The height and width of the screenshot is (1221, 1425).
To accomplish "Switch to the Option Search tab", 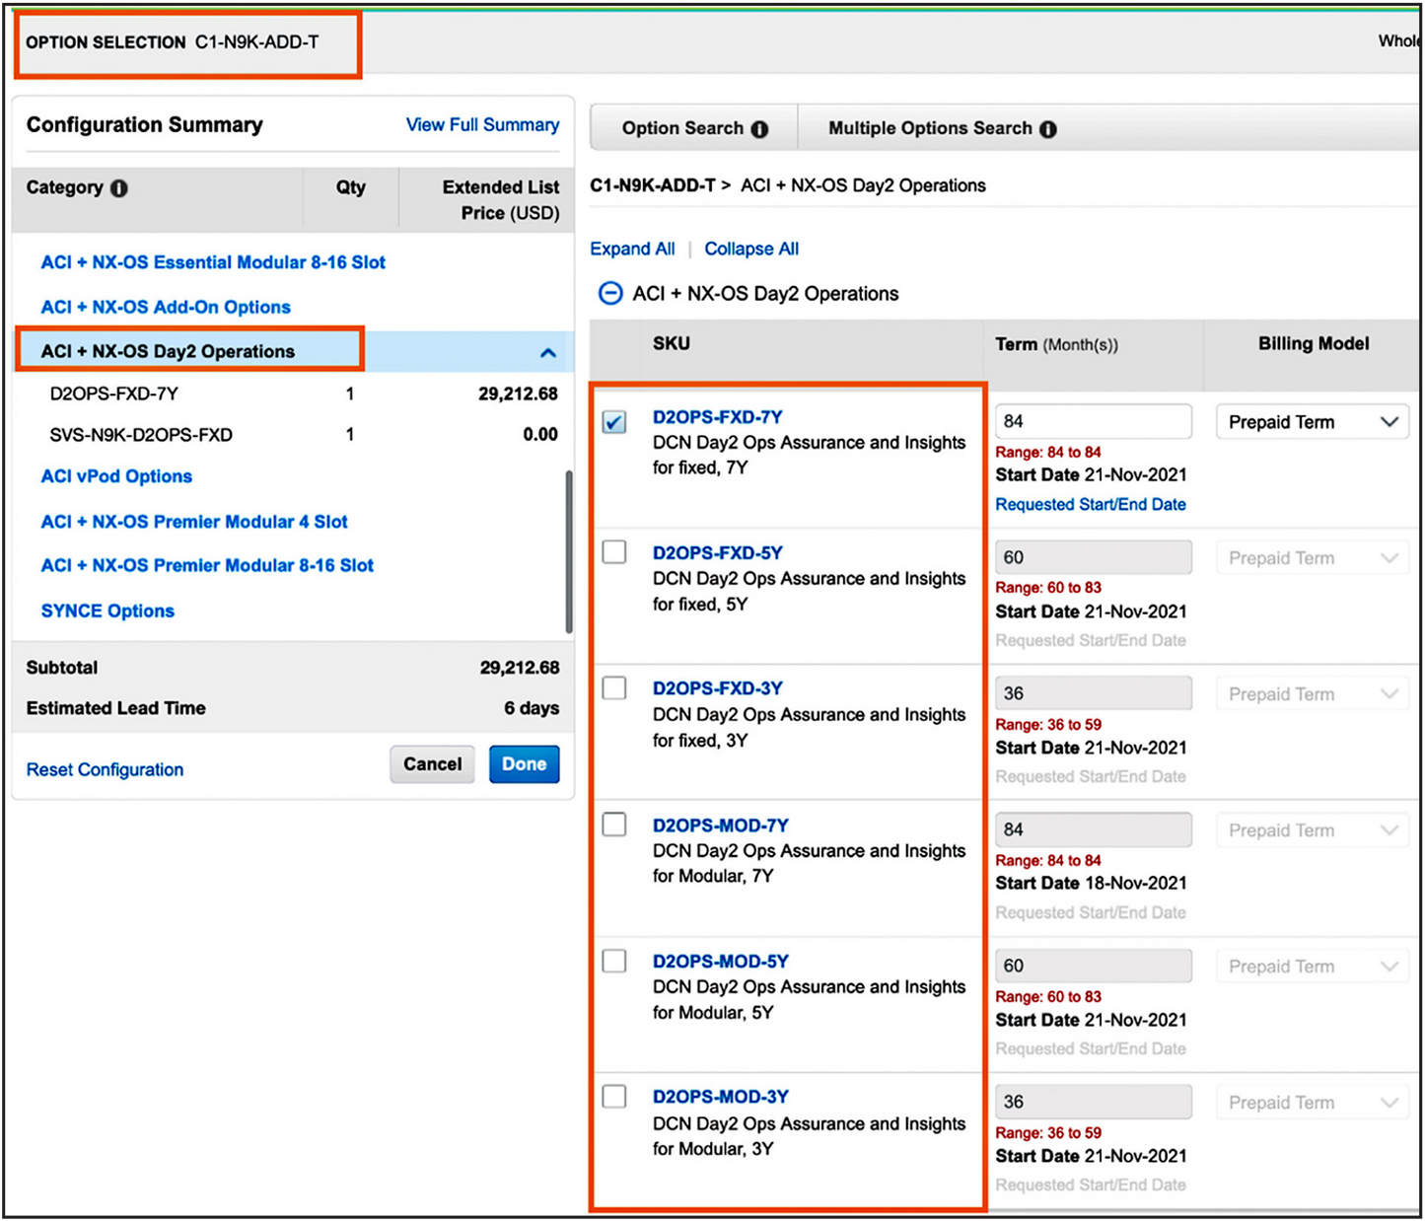I will [x=693, y=128].
